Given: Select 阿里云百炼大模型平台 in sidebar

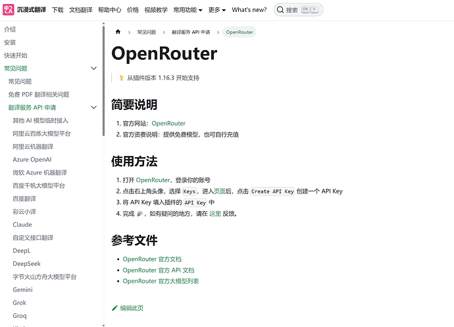Looking at the screenshot, I should pos(41,134).
